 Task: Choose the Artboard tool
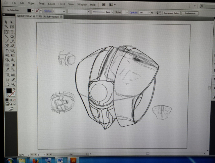click(x=8, y=80)
